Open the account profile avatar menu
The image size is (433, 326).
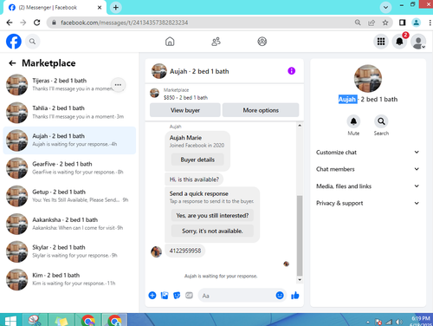click(418, 42)
